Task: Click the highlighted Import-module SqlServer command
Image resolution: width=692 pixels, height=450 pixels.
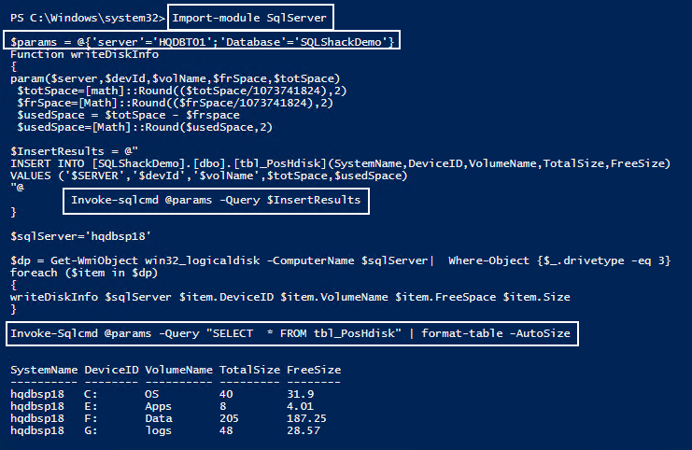Action: pyautogui.click(x=250, y=17)
